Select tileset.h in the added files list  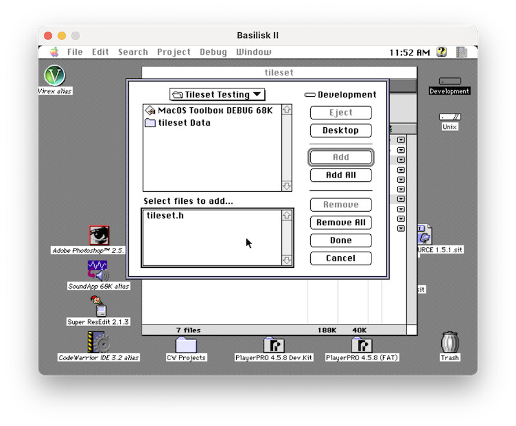165,216
